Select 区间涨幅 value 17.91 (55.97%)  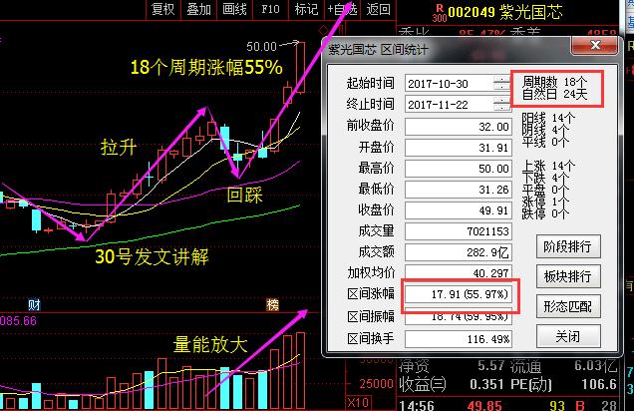[x=459, y=294]
